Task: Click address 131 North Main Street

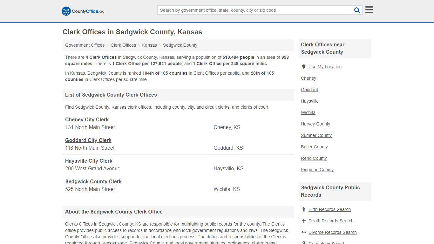Action: point(90,127)
